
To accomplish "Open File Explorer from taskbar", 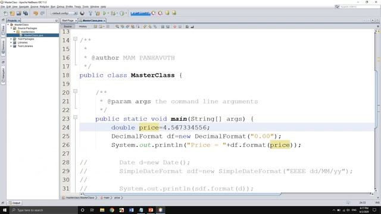I will point(102,210).
